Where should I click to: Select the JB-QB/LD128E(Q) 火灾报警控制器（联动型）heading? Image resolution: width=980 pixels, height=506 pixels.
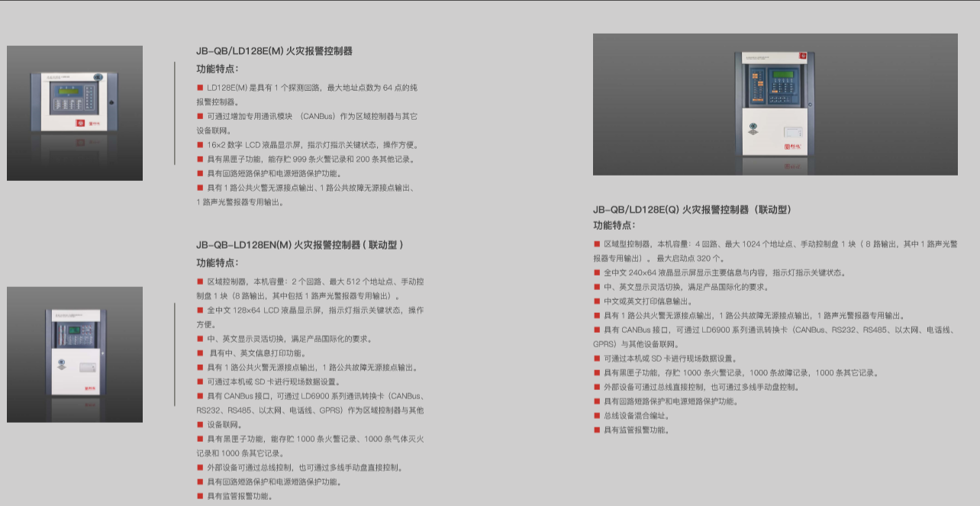(x=691, y=209)
